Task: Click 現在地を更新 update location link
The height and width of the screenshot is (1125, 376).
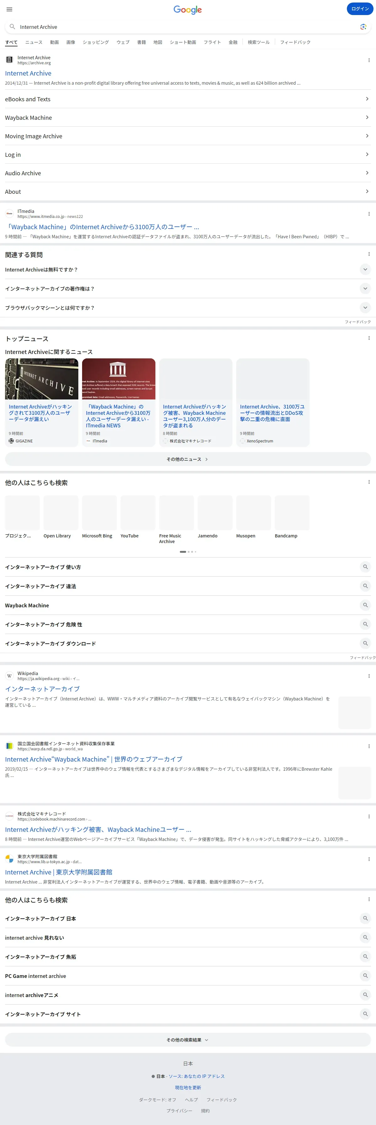Action: (188, 1087)
